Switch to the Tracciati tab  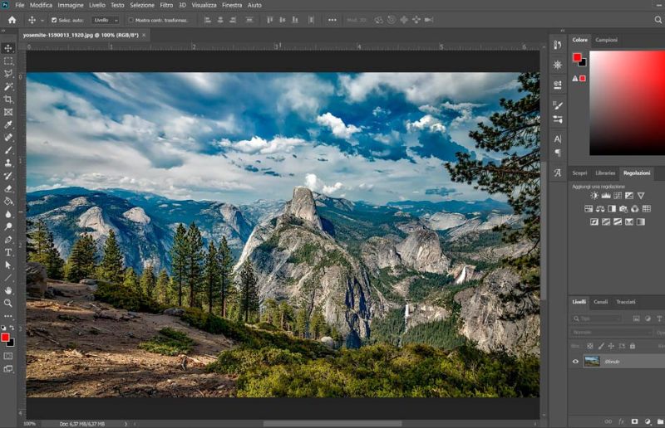point(626,302)
